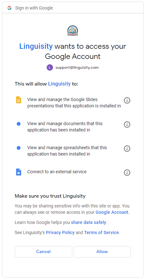Open Linguisity's Privacy Policy link

click(x=60, y=232)
